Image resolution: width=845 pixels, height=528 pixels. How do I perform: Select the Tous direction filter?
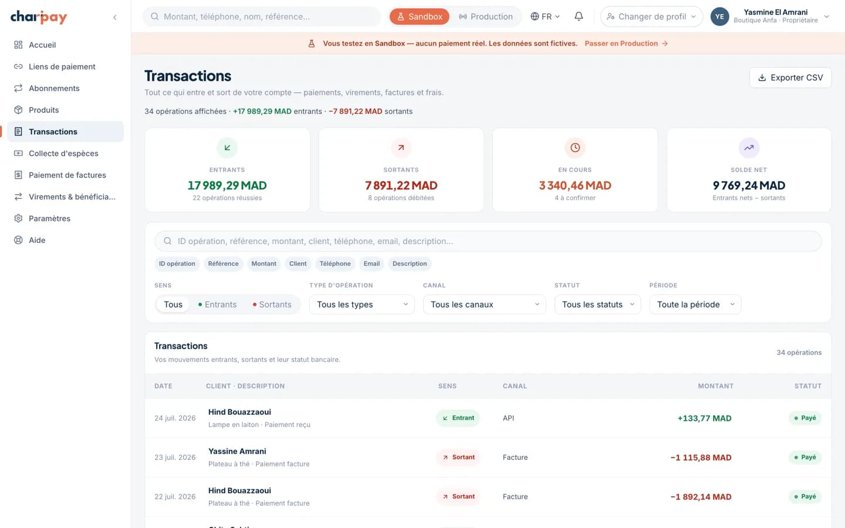click(173, 304)
